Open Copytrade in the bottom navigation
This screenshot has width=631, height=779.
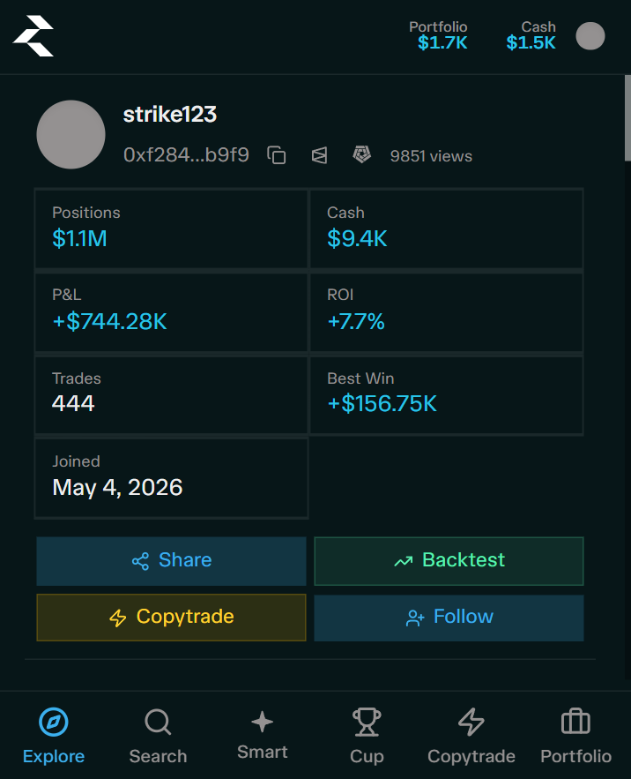point(471,736)
